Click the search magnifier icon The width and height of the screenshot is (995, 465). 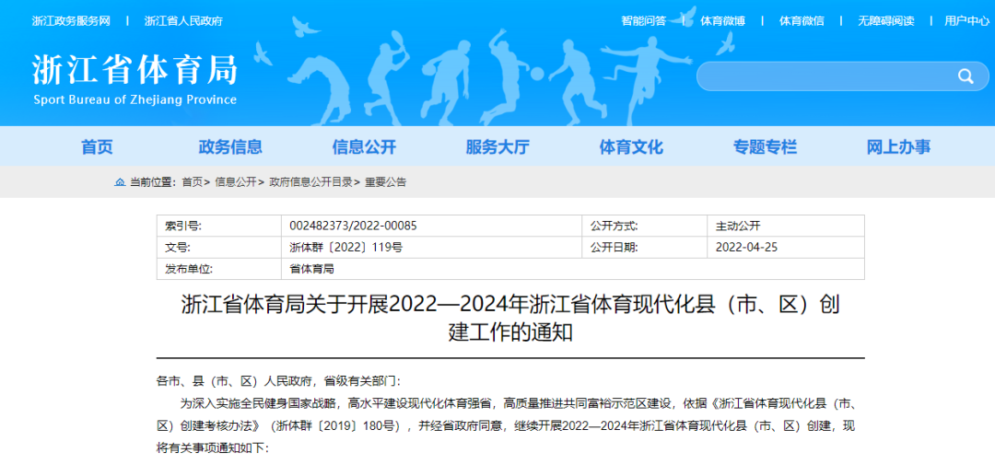tap(966, 76)
